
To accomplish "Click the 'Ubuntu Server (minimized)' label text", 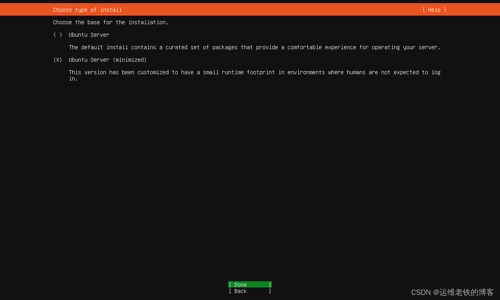I will (108, 60).
